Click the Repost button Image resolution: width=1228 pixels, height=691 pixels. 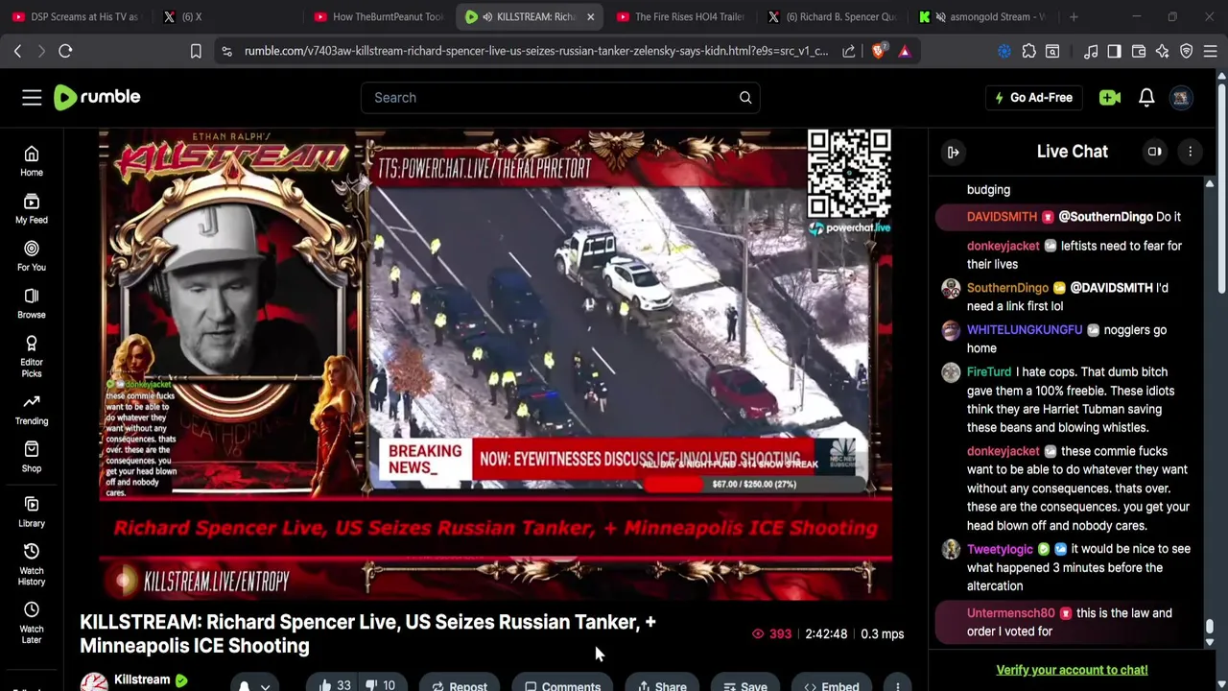pos(459,686)
